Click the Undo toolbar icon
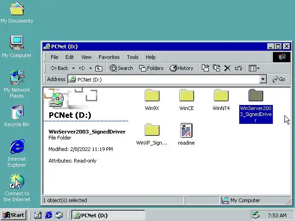The width and height of the screenshot is (295, 221). click(x=238, y=68)
